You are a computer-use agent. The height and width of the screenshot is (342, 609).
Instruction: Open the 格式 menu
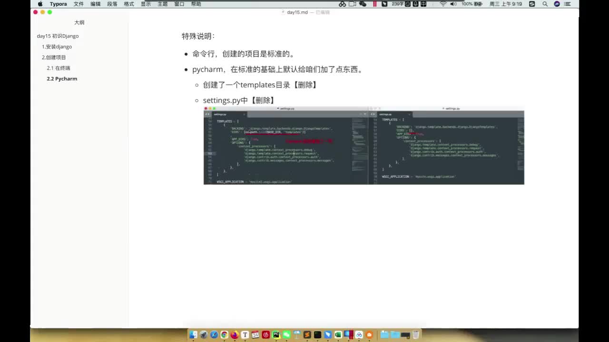pos(129,4)
